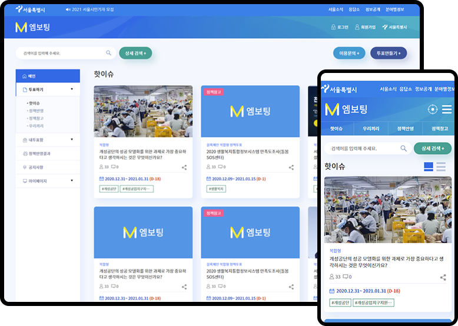This screenshot has height=326, width=458.
Task: Expand the 내투표함 sidebar menu arrow
Action: (72, 139)
